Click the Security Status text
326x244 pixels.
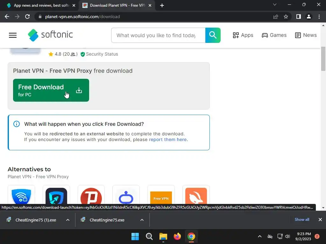point(102,54)
